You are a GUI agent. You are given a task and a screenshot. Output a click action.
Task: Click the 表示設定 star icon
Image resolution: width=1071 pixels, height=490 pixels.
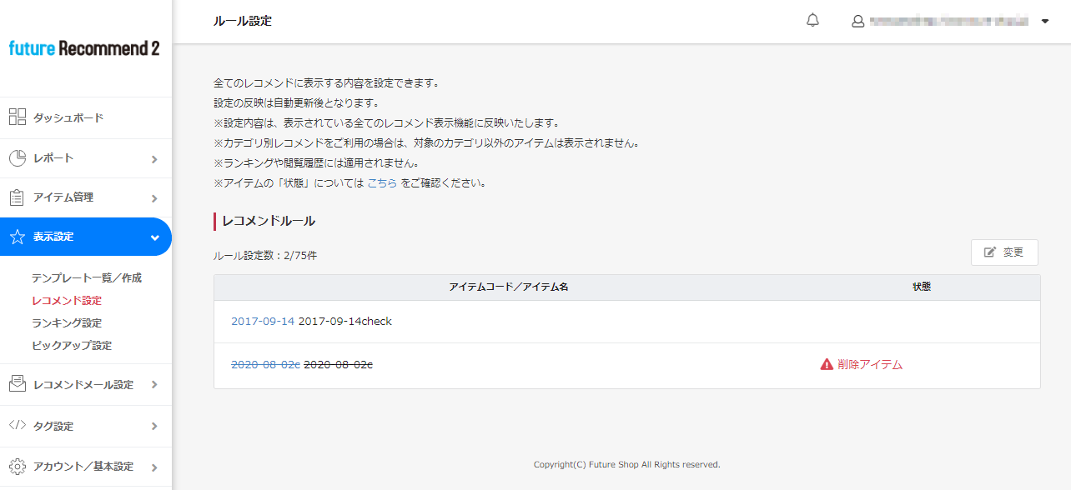pos(18,237)
